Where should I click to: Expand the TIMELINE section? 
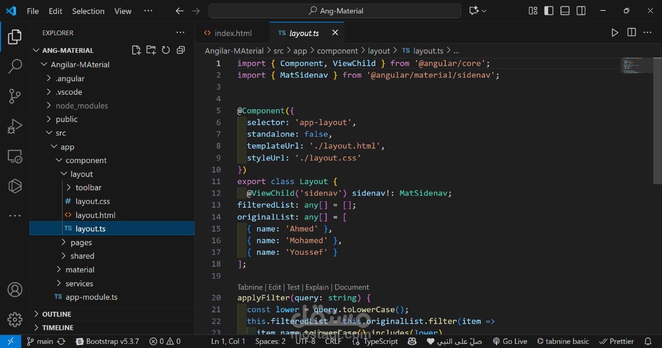[x=112, y=327]
